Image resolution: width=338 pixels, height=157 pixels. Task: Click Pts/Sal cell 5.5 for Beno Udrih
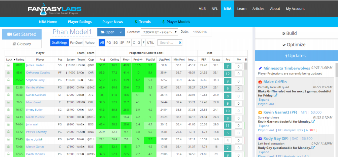click(x=150, y=139)
